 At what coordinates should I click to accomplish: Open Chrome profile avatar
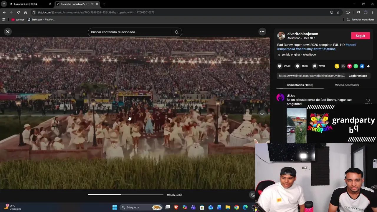(366, 12)
